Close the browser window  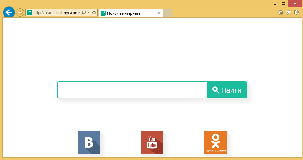(295, 4)
